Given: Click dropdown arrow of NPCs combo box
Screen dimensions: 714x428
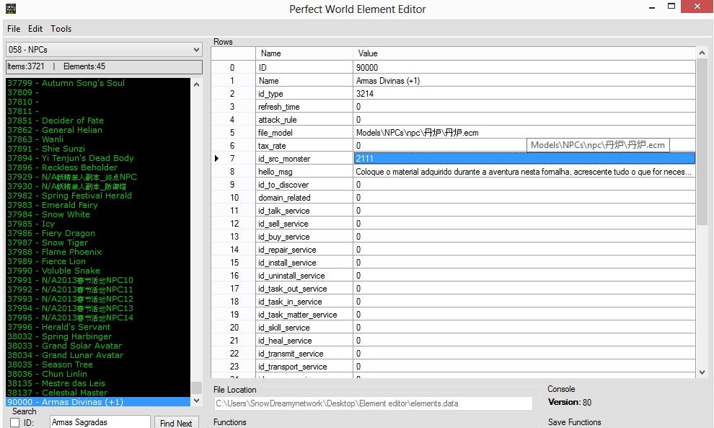Looking at the screenshot, I should pyautogui.click(x=196, y=50).
